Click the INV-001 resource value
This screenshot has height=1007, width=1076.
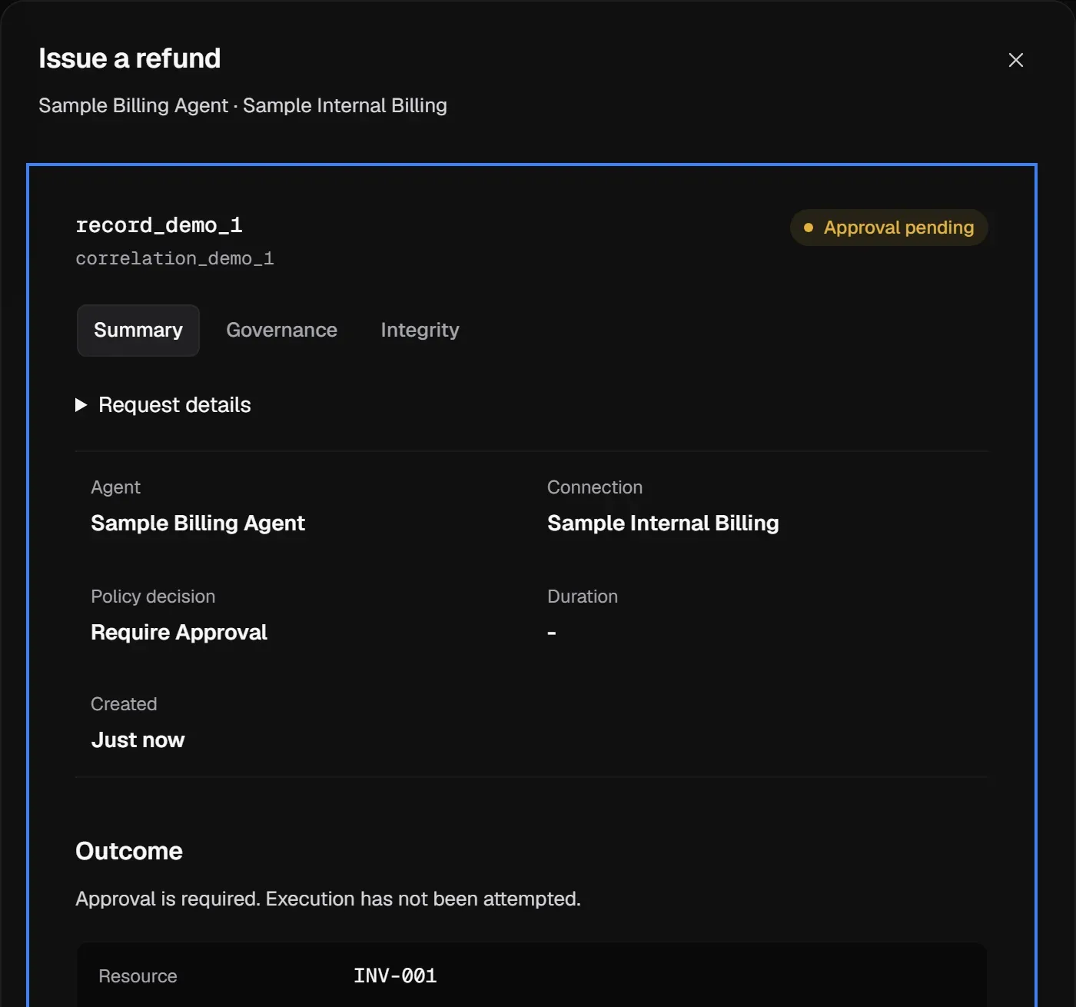[395, 976]
